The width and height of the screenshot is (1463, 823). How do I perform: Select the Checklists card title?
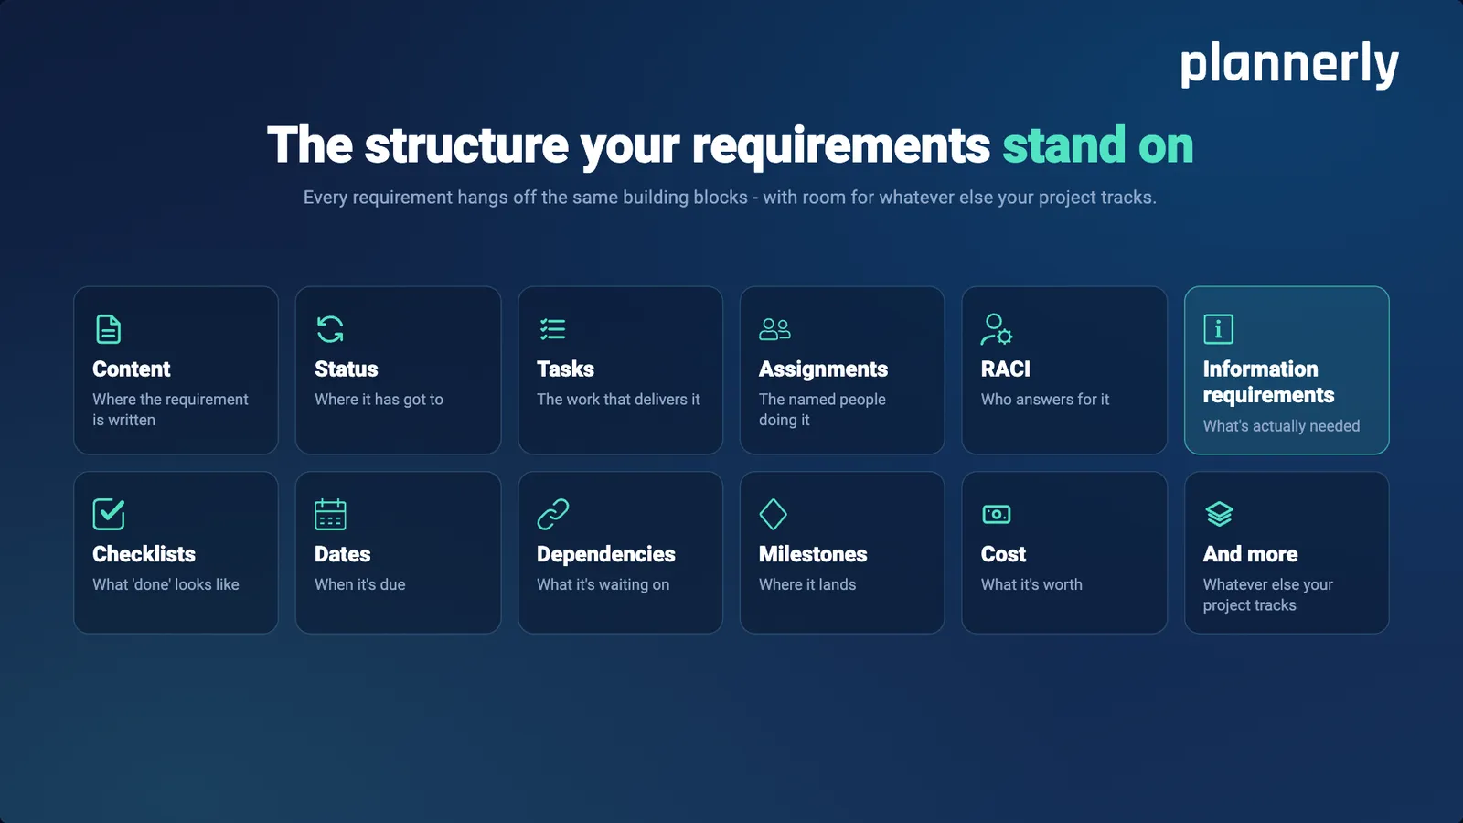[x=144, y=554]
